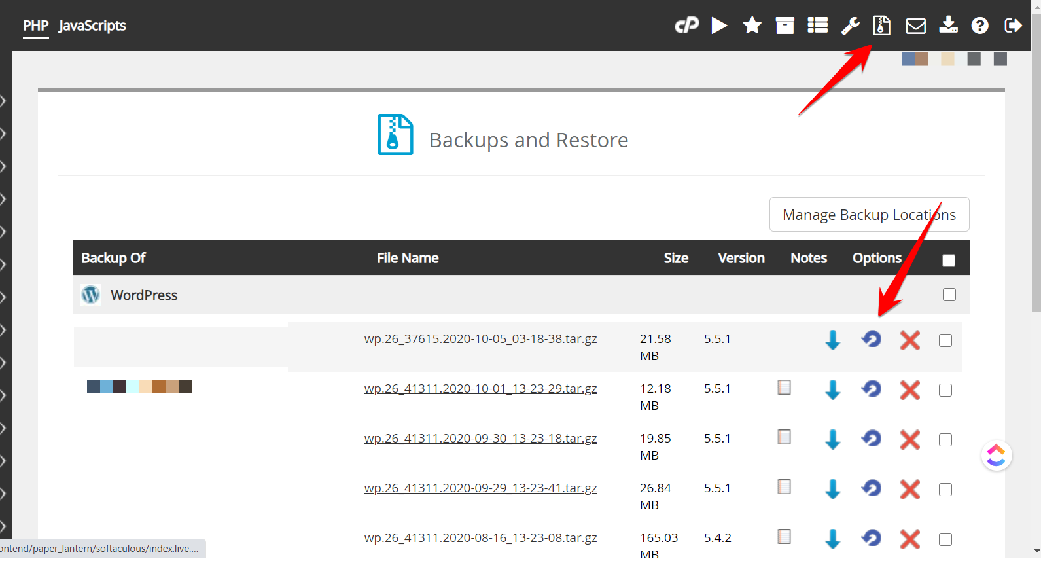Viewport: 1041px width, 561px height.
Task: Select checkbox for 2020-10-05 backup
Action: (x=945, y=340)
